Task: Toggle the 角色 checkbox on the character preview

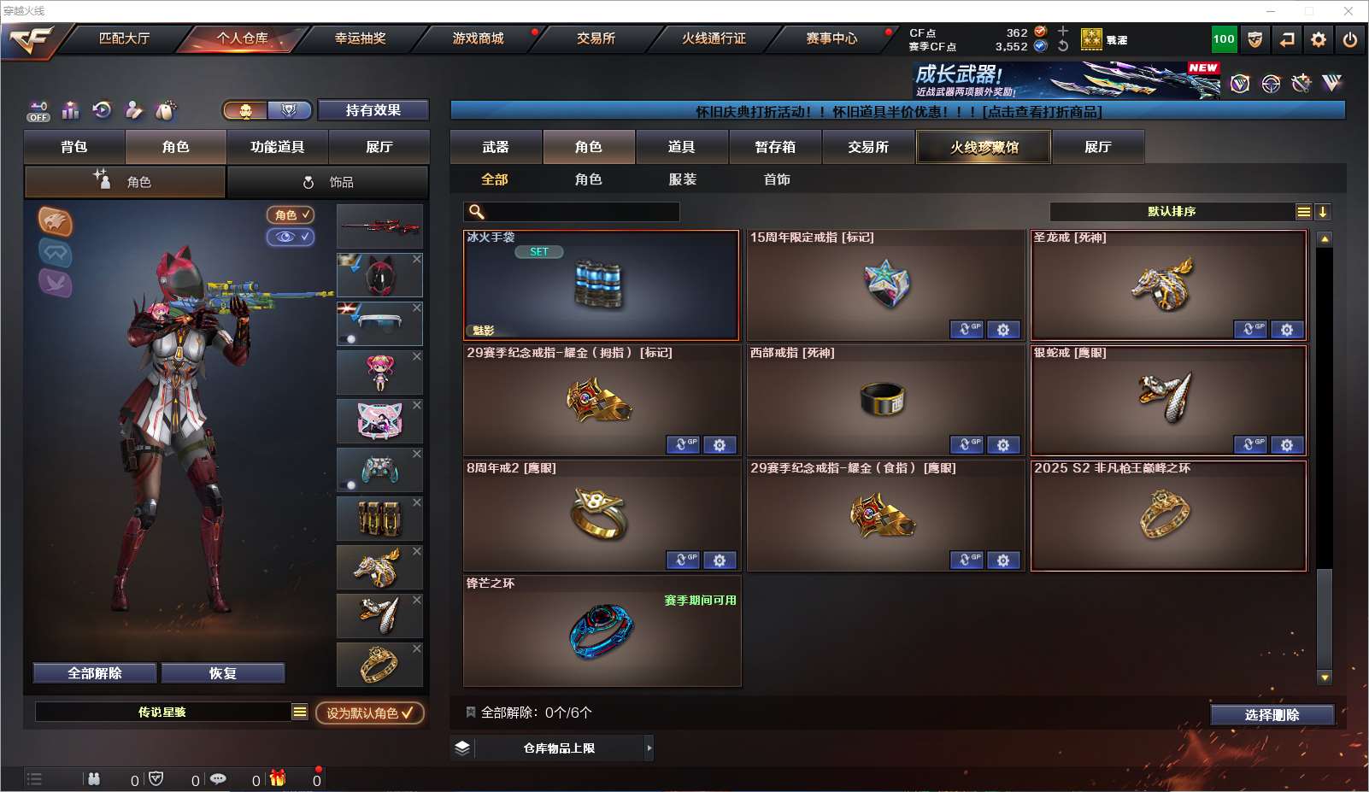Action: [291, 215]
